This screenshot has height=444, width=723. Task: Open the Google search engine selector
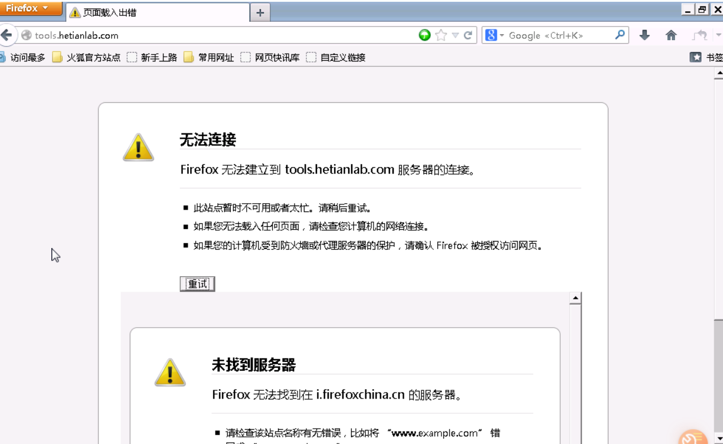pyautogui.click(x=494, y=35)
